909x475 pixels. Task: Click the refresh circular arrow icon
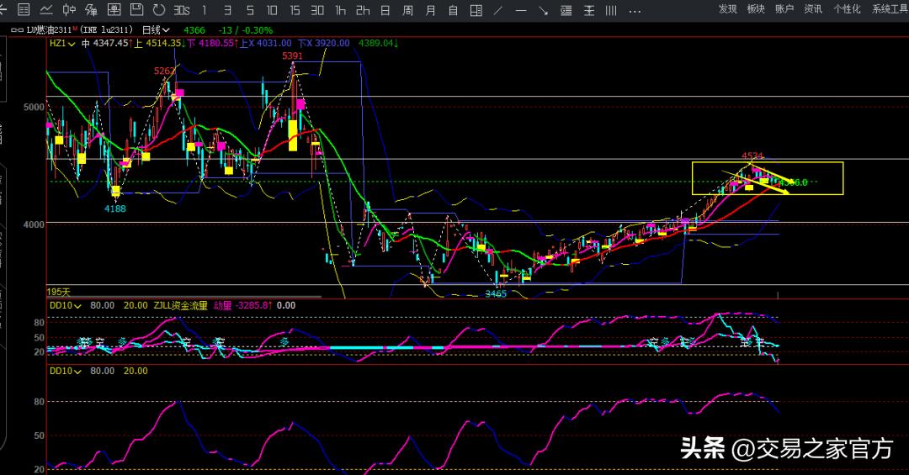coord(158,10)
